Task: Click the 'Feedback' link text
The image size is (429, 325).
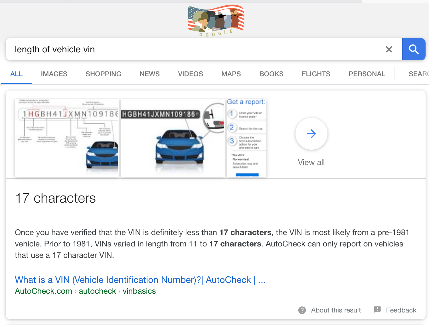Action: pos(401,310)
